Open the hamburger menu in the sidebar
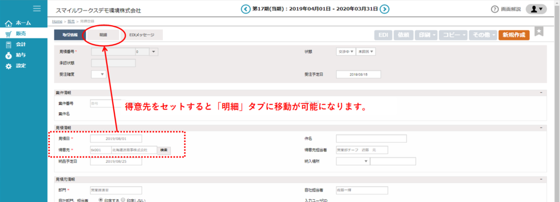The image size is (560, 202). click(x=37, y=9)
